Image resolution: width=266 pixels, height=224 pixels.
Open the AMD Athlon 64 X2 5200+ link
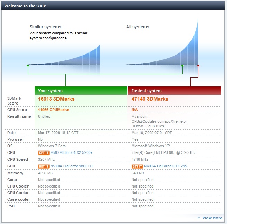pyautogui.click(x=72, y=152)
